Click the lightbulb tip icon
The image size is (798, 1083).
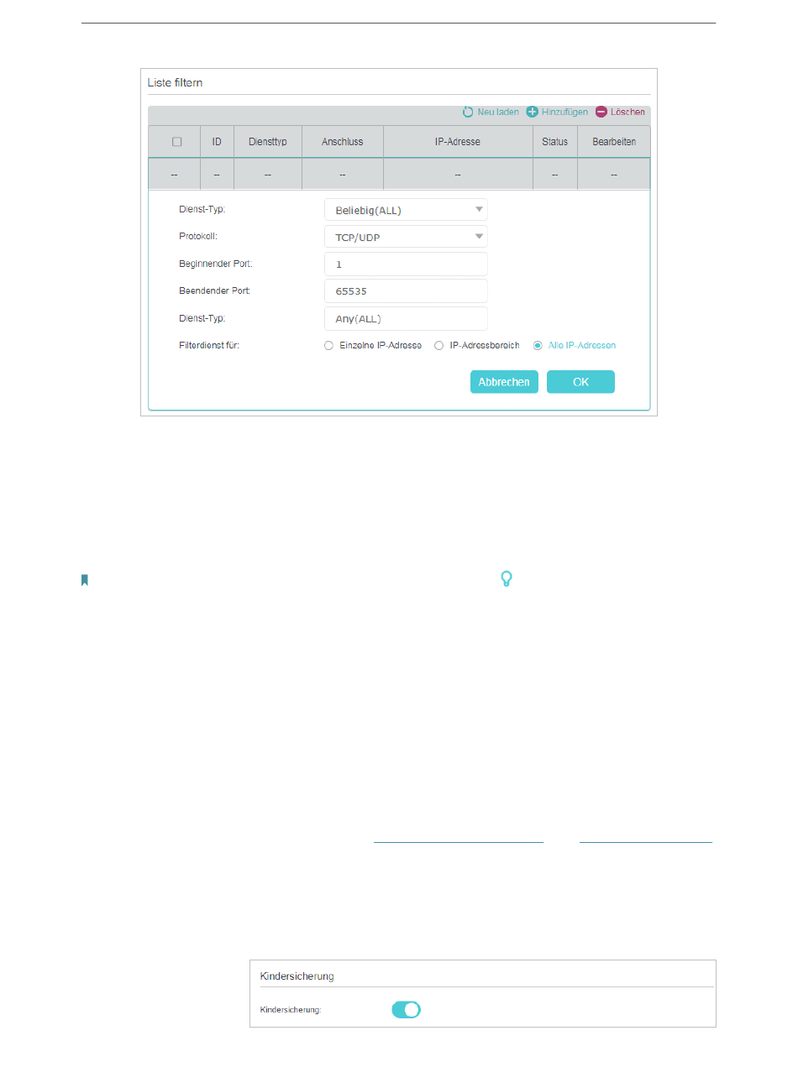pos(507,578)
